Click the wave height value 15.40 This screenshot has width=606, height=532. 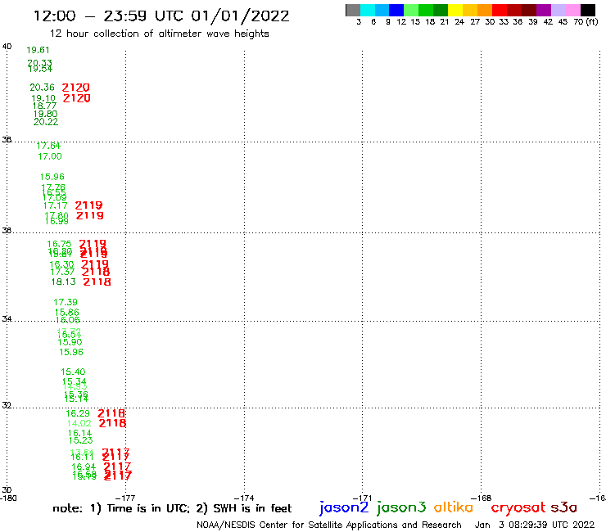[73, 372]
